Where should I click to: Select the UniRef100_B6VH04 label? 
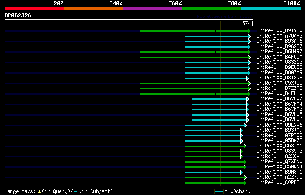click(x=279, y=104)
